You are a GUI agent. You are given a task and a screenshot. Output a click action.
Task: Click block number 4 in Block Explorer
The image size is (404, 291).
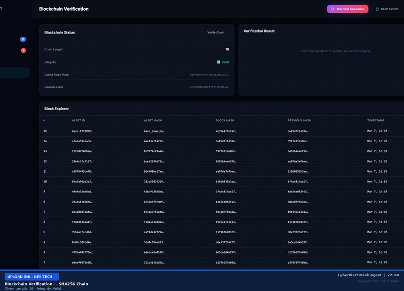click(44, 242)
